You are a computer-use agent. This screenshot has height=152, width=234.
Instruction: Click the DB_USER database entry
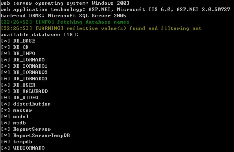[x=24, y=85]
